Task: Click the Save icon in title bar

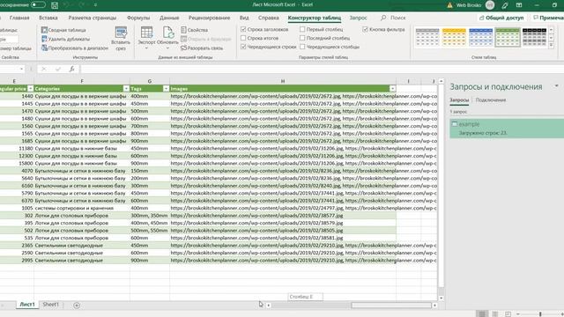Action: [55, 5]
